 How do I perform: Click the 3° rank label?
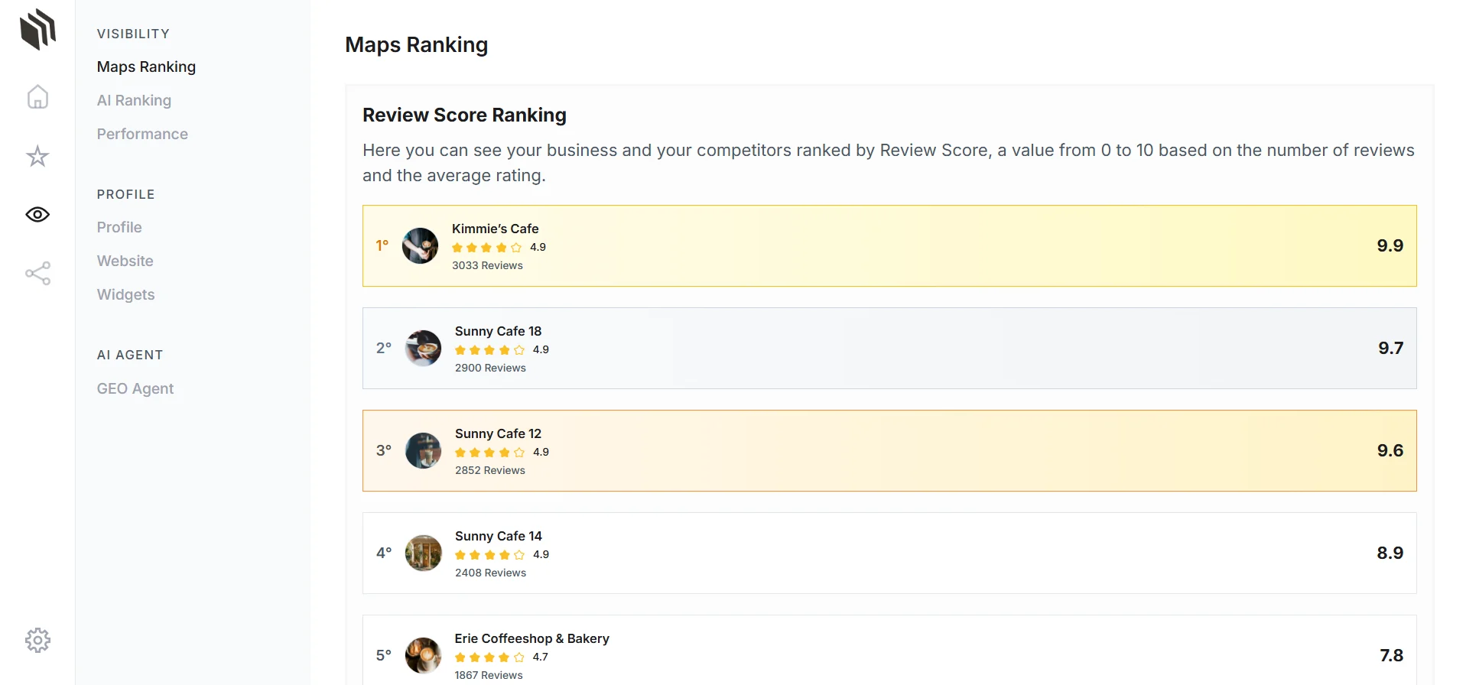(x=384, y=450)
